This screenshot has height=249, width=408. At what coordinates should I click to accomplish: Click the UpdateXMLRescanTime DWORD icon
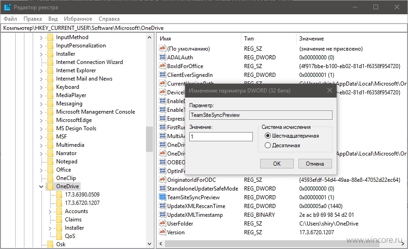click(x=163, y=206)
